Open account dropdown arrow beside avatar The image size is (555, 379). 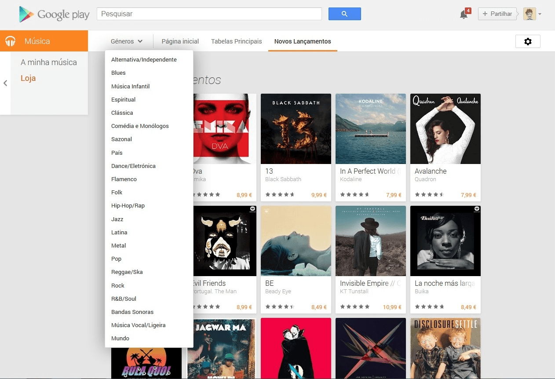click(x=540, y=14)
